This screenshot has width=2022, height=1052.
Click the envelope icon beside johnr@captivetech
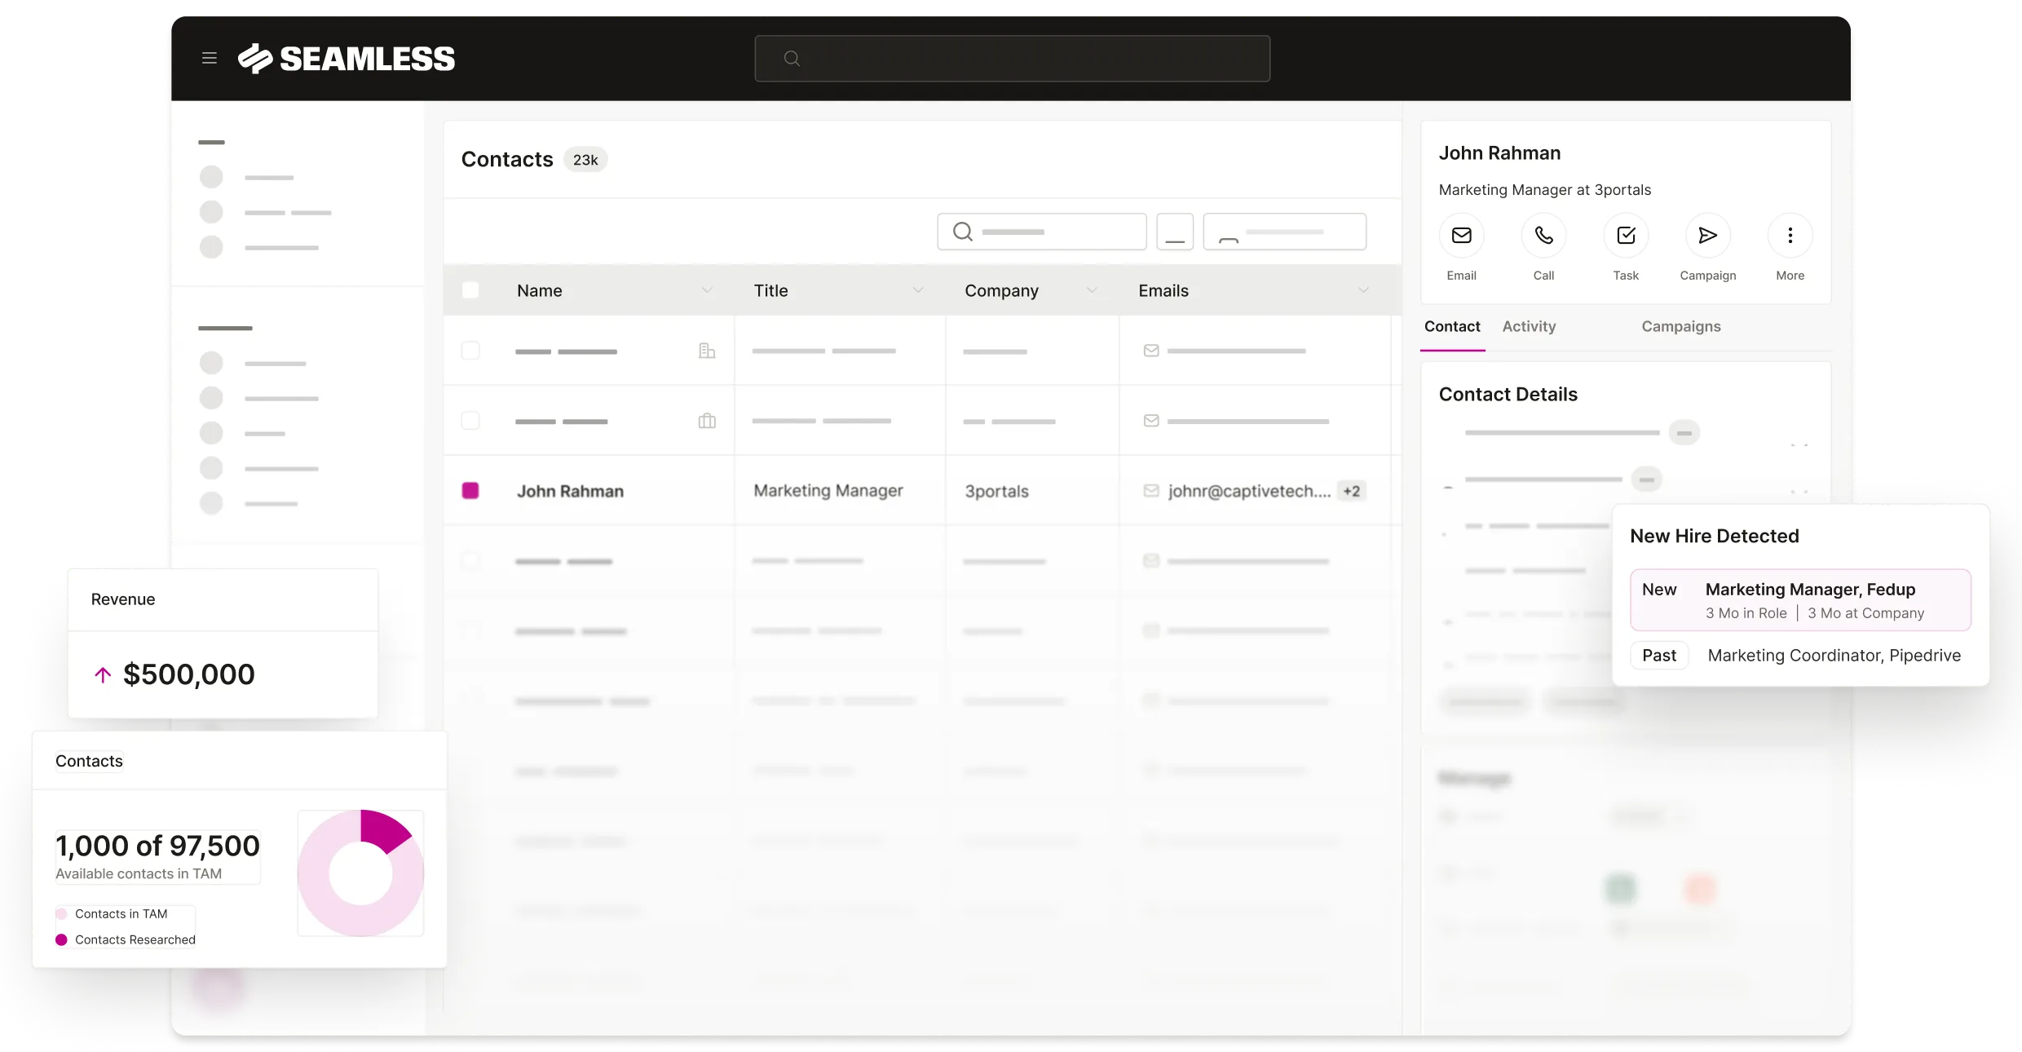tap(1150, 490)
